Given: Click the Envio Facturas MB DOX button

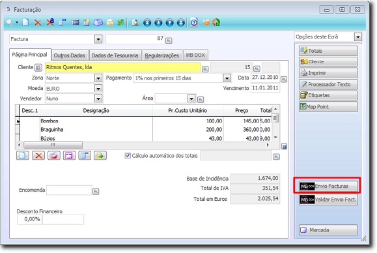Looking at the screenshot, I should pyautogui.click(x=328, y=186).
